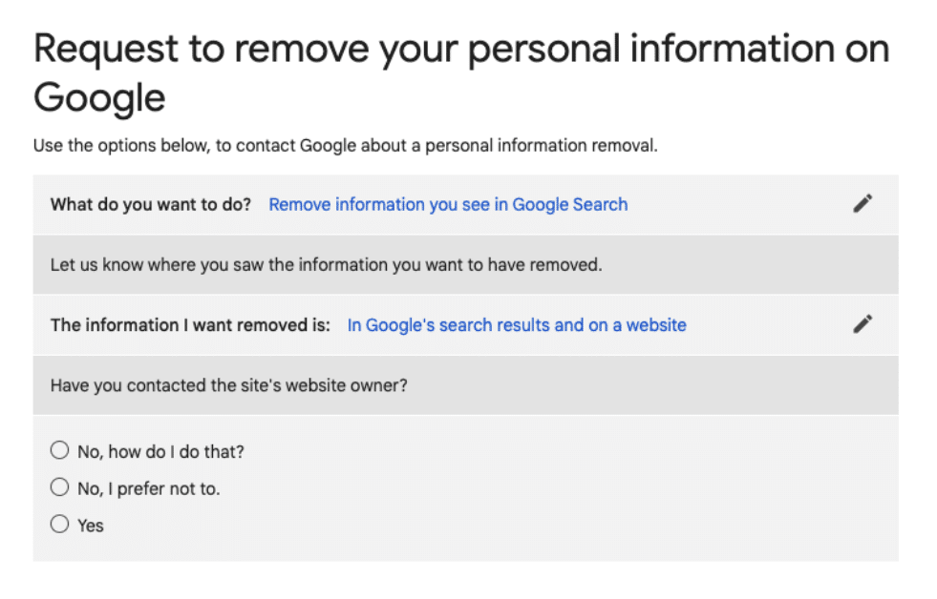
Task: Click the word 'Google' in the page title
Action: coord(99,98)
